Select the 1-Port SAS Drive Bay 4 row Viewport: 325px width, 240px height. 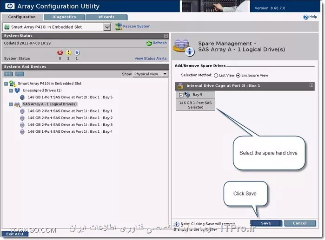tap(70, 131)
